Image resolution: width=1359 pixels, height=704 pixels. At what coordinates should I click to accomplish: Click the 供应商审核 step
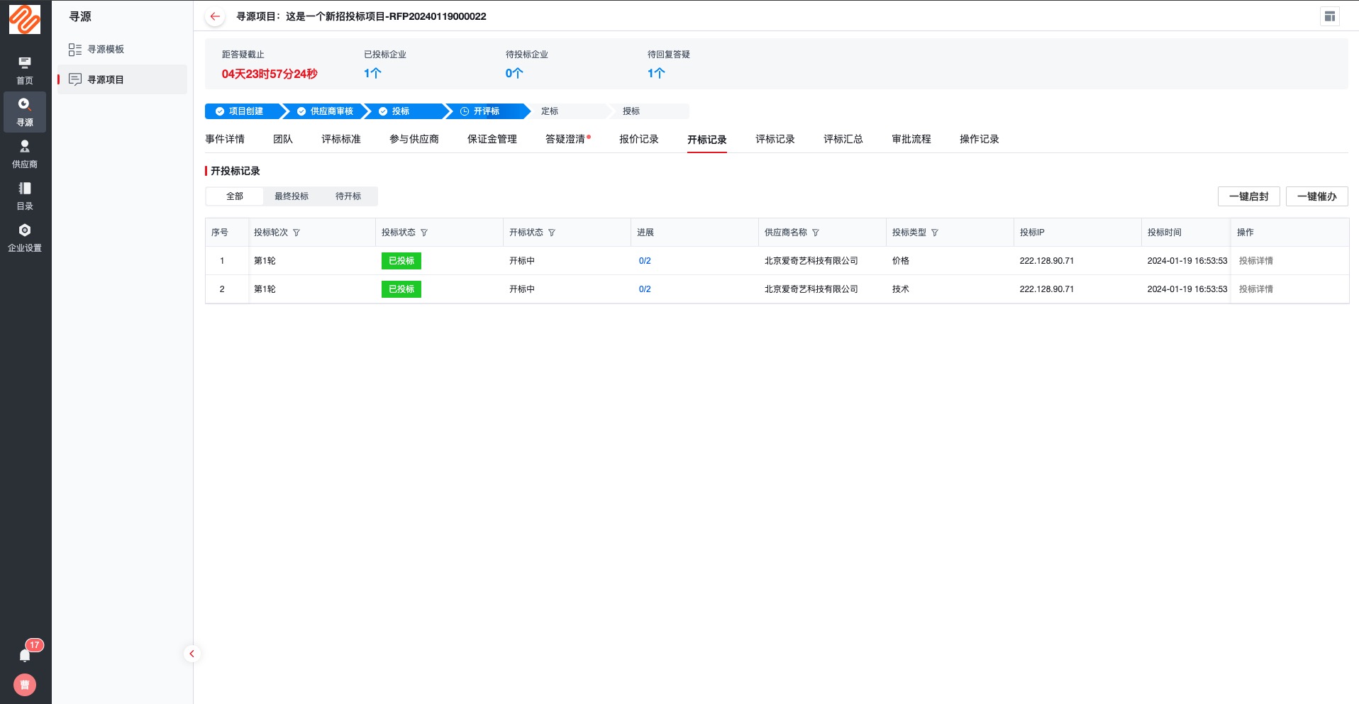(328, 111)
